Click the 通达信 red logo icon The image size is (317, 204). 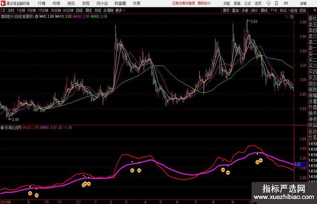[x=3, y=3]
